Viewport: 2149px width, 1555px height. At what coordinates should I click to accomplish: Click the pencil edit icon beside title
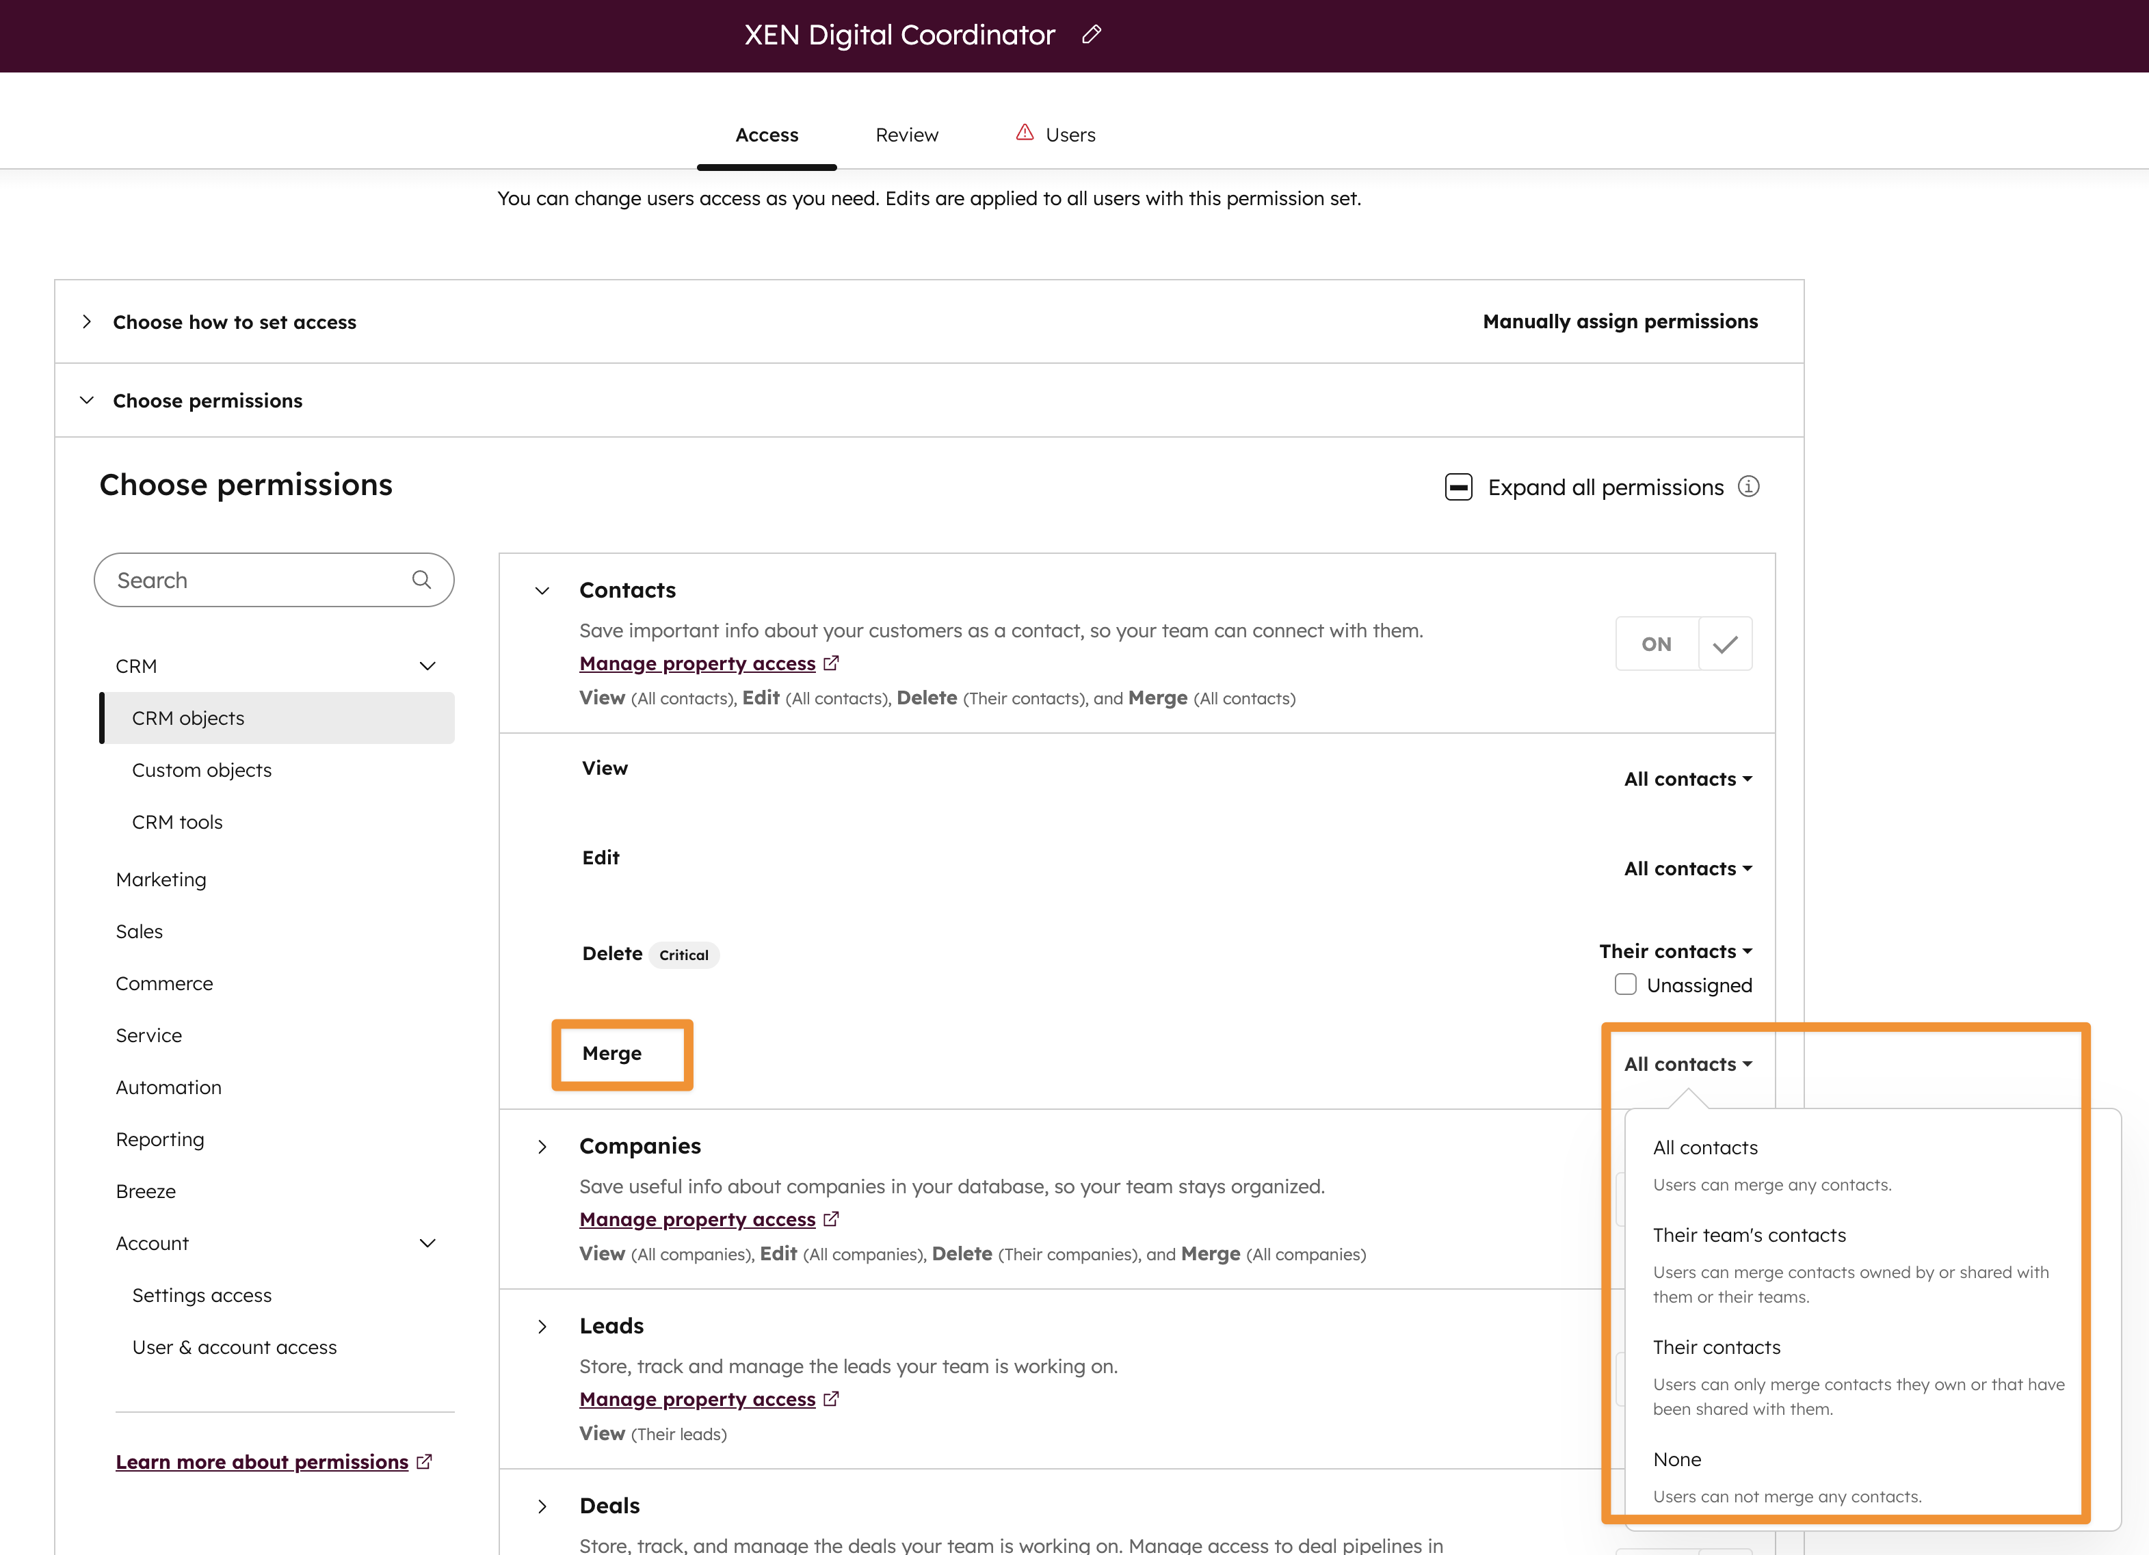point(1091,35)
